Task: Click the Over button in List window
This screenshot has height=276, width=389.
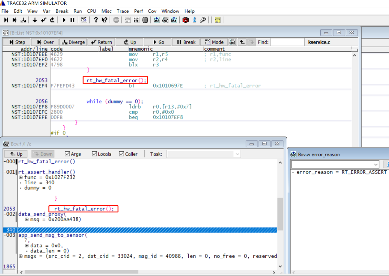Action: click(x=45, y=42)
